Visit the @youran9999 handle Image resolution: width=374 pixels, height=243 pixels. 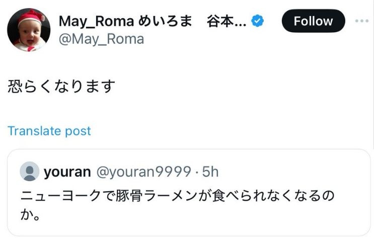coord(143,172)
